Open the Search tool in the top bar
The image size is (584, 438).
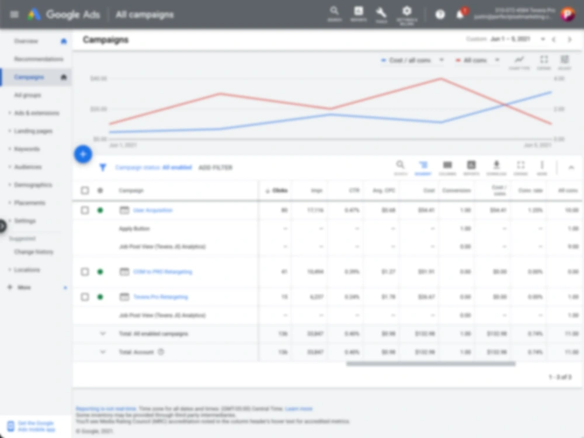pyautogui.click(x=335, y=14)
